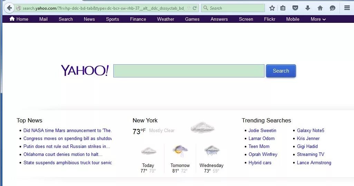
Task: Open Mail in the Yahoo nav bar
Action: (44, 19)
